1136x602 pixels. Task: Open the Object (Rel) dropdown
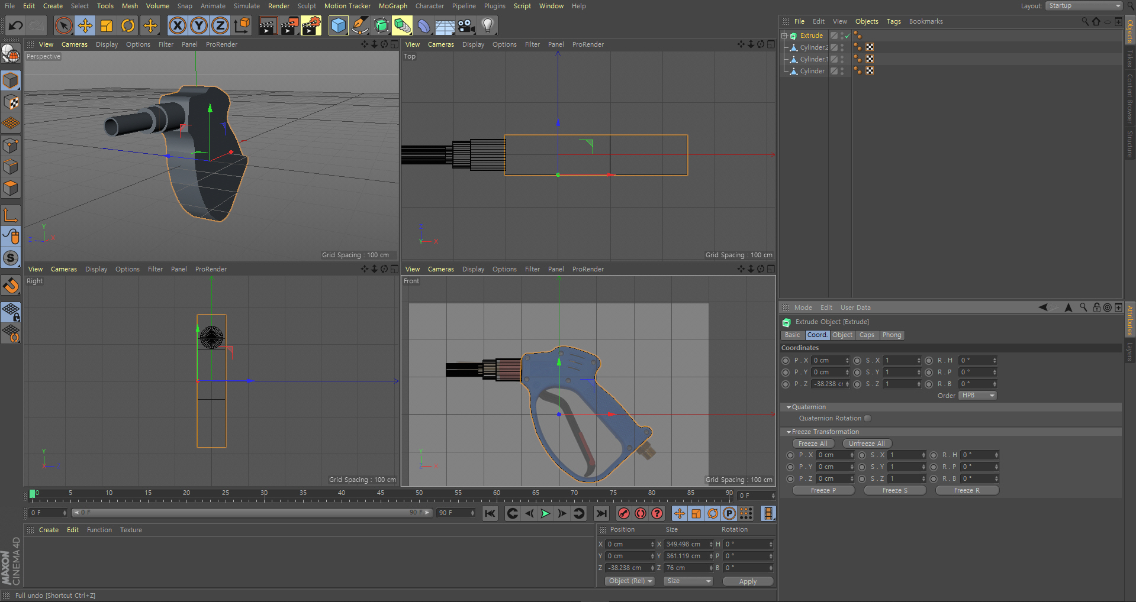(630, 581)
